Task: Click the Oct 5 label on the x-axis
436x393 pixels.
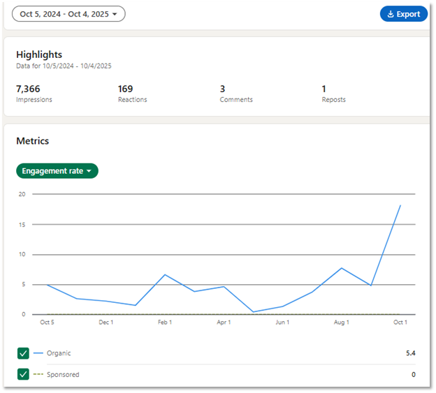Action: pyautogui.click(x=48, y=322)
